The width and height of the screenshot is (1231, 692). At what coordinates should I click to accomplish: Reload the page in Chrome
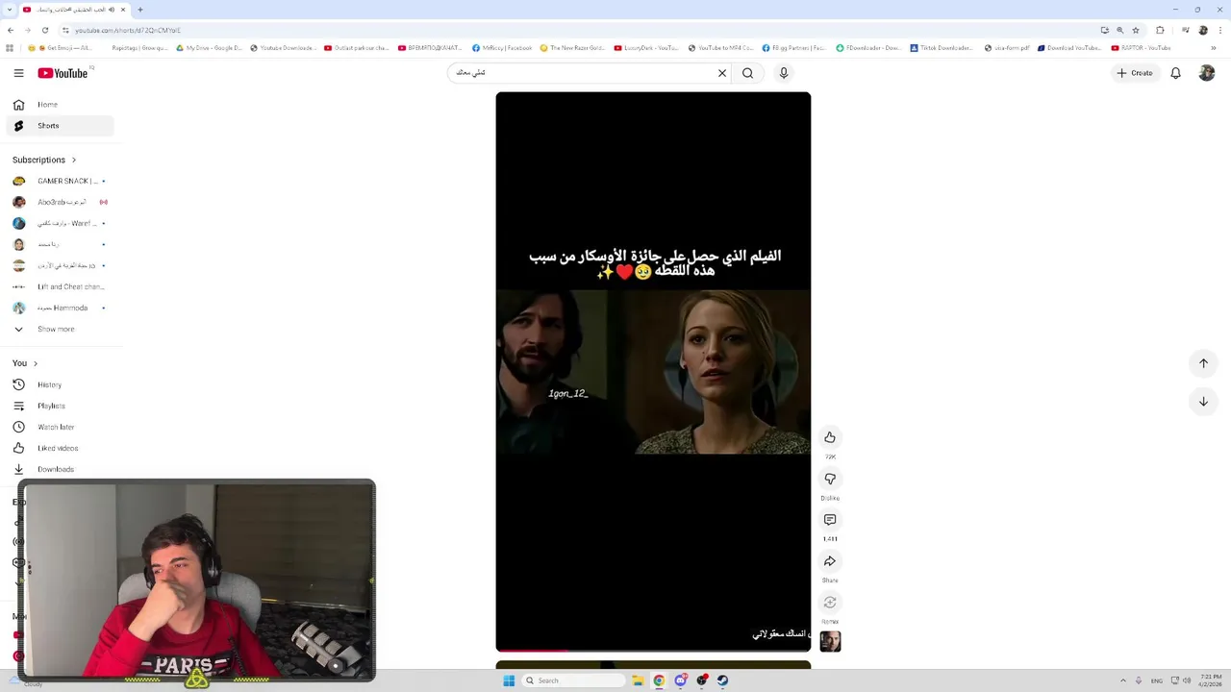click(x=44, y=30)
